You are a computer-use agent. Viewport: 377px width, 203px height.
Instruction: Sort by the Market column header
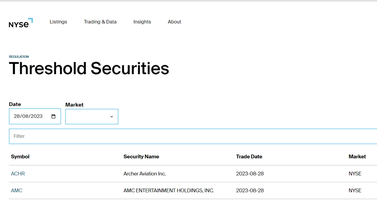click(x=357, y=156)
